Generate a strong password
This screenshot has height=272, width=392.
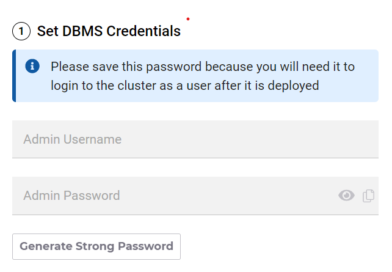pyautogui.click(x=96, y=246)
